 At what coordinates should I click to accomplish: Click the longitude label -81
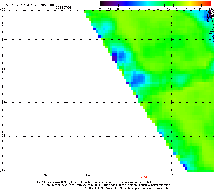(129, 175)
